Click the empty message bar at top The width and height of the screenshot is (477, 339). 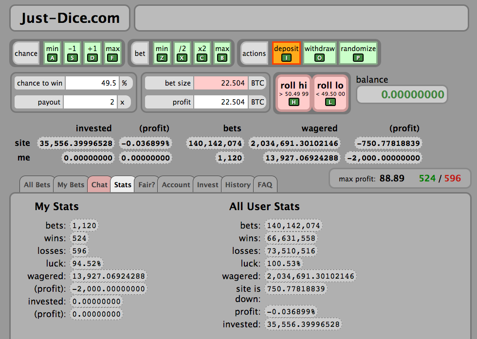pos(301,18)
